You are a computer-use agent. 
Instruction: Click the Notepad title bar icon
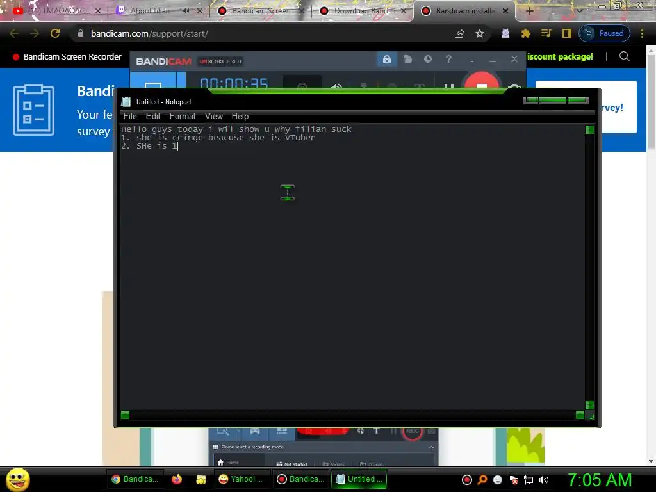[x=126, y=102]
